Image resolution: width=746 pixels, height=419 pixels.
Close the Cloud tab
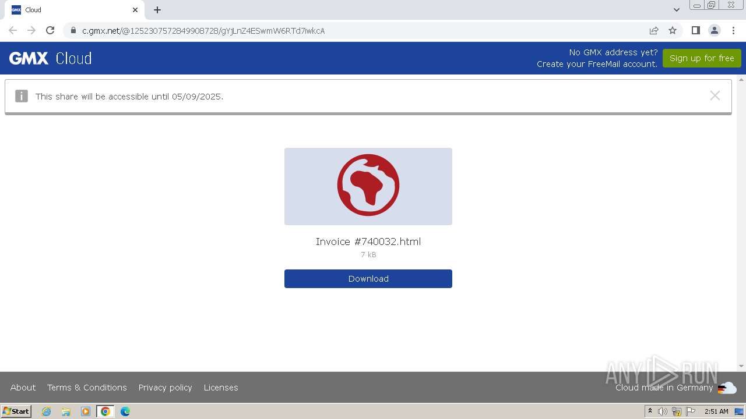[x=135, y=10]
